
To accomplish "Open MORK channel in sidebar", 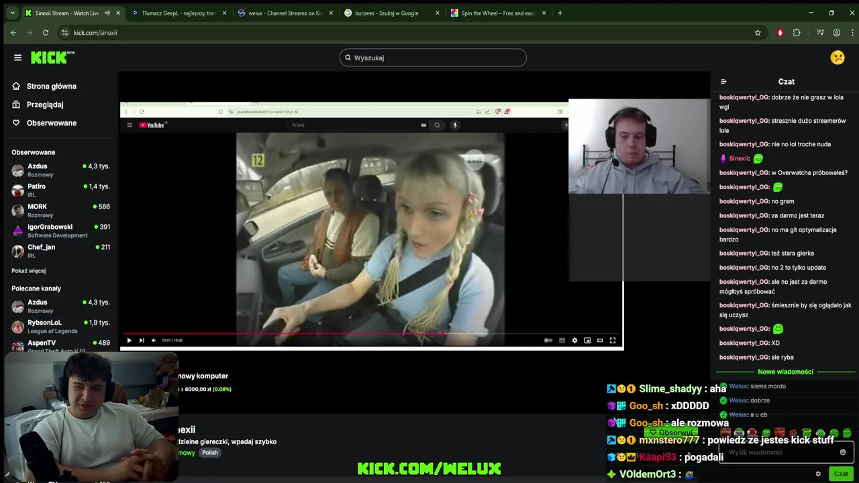I will 60,210.
